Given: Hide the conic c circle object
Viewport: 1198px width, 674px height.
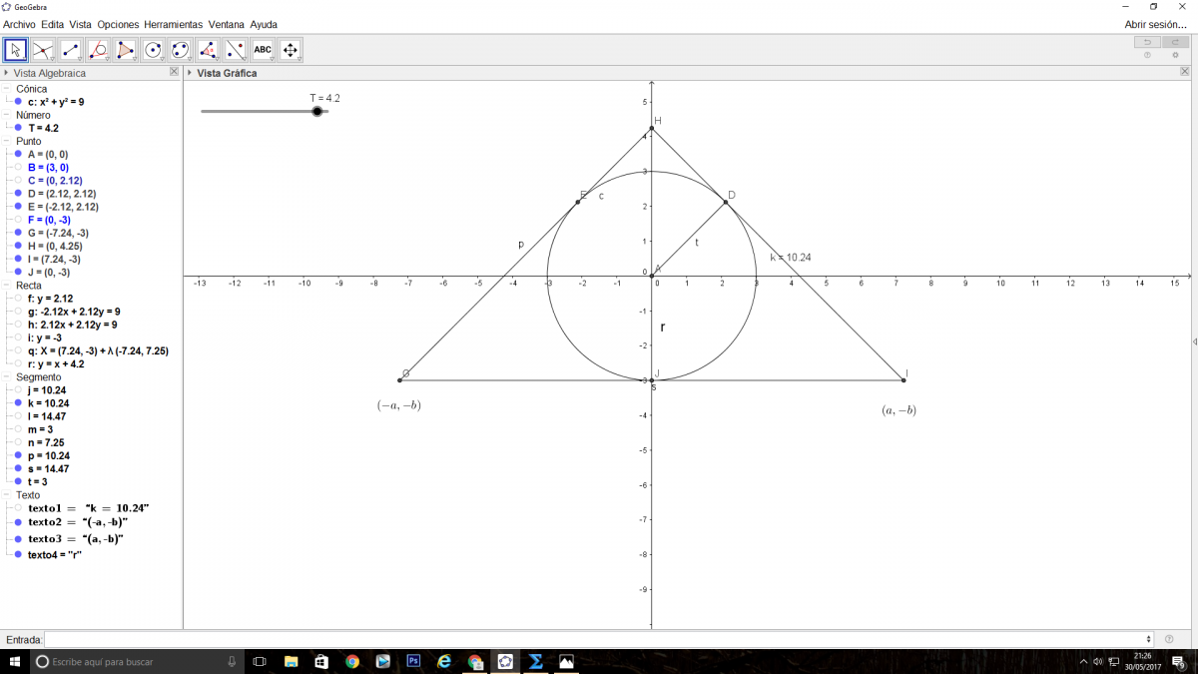Looking at the screenshot, I should pyautogui.click(x=18, y=102).
